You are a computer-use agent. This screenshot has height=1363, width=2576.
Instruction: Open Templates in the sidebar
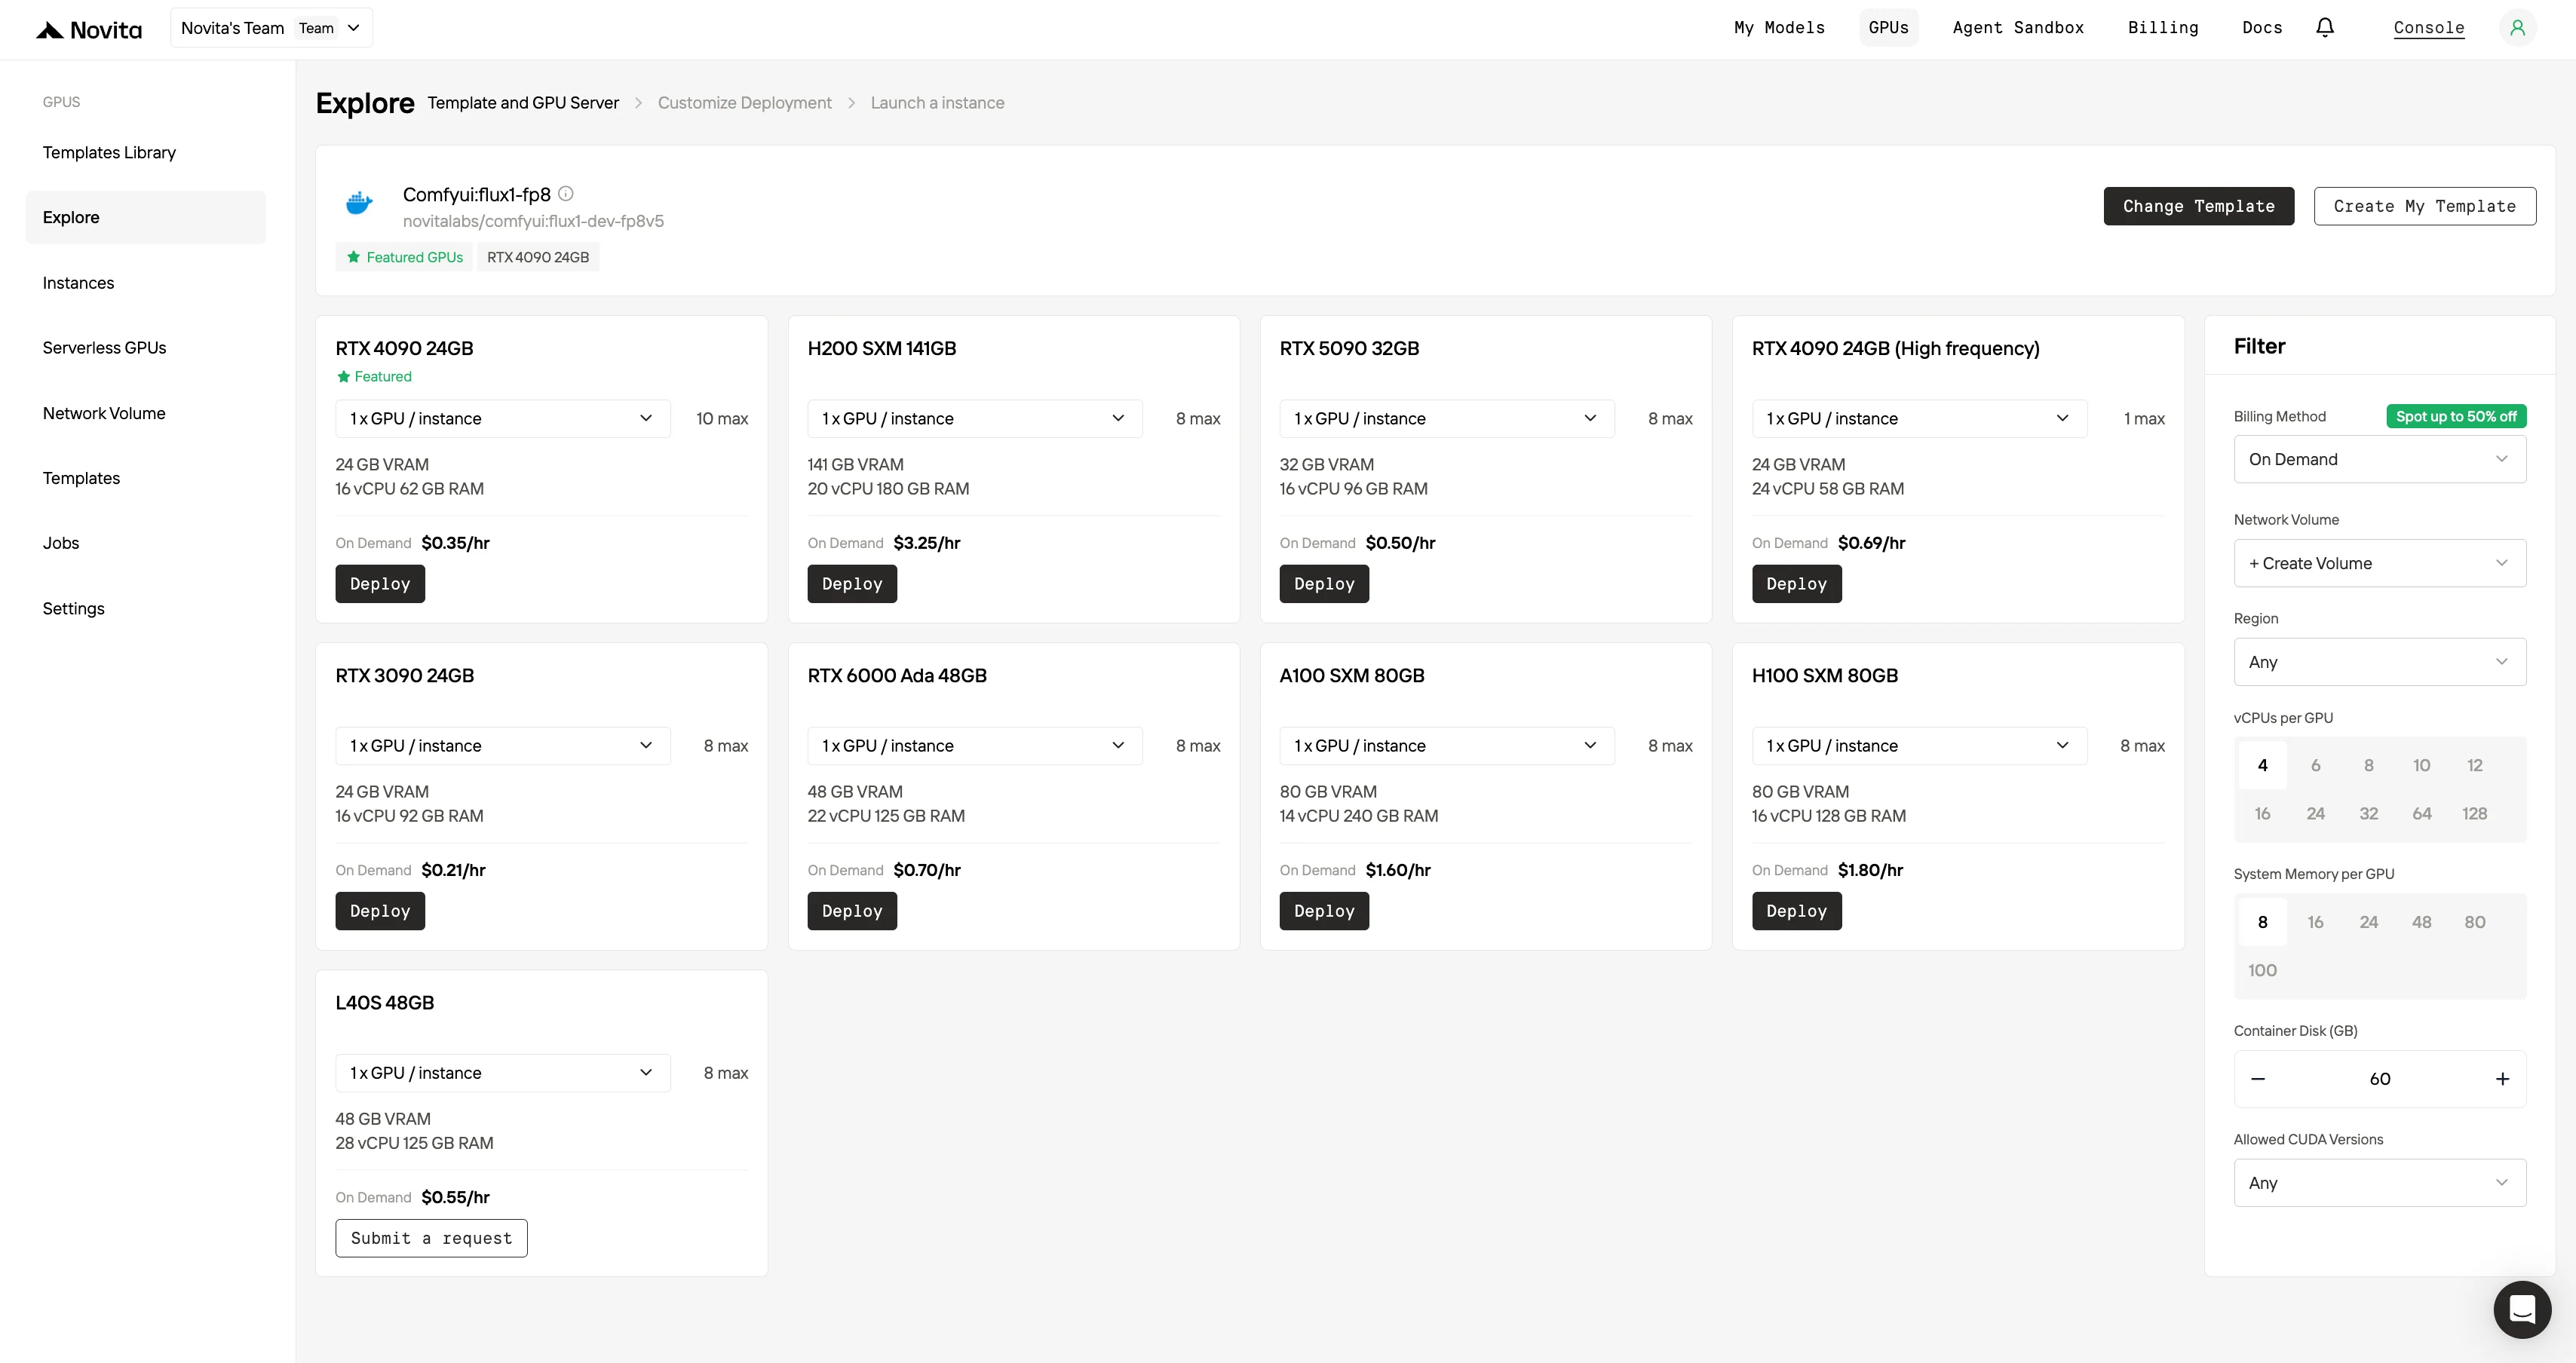pos(146,478)
